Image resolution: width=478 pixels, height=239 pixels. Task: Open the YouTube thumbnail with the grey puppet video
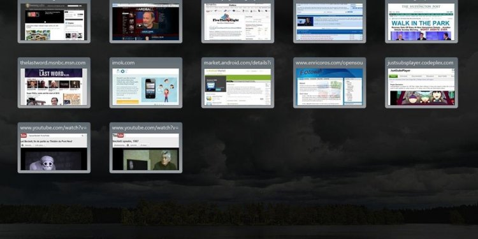(x=54, y=152)
